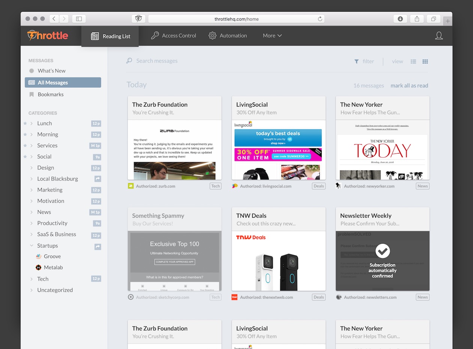Switch to grid view icon
The width and height of the screenshot is (473, 349).
425,62
